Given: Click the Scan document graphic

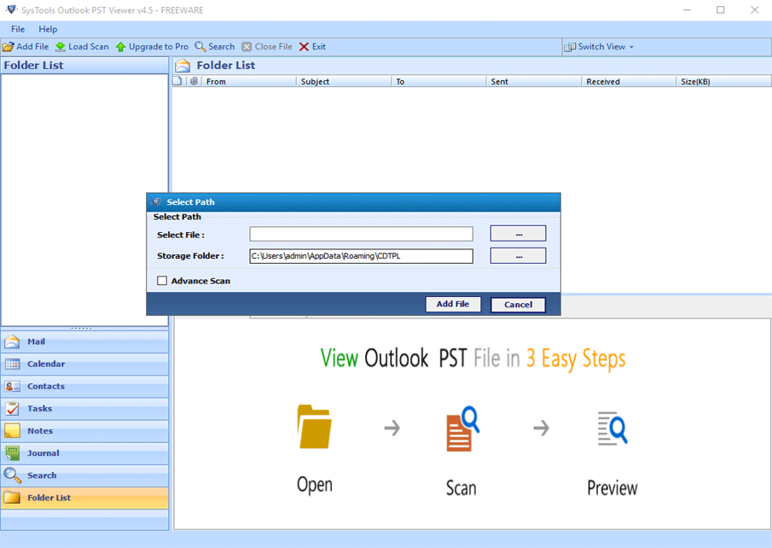Looking at the screenshot, I should (462, 428).
